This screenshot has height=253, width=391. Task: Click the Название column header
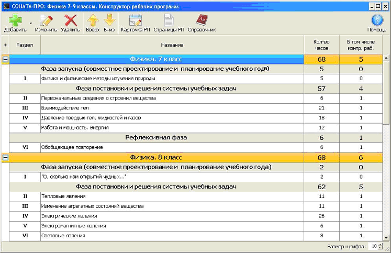(x=172, y=45)
